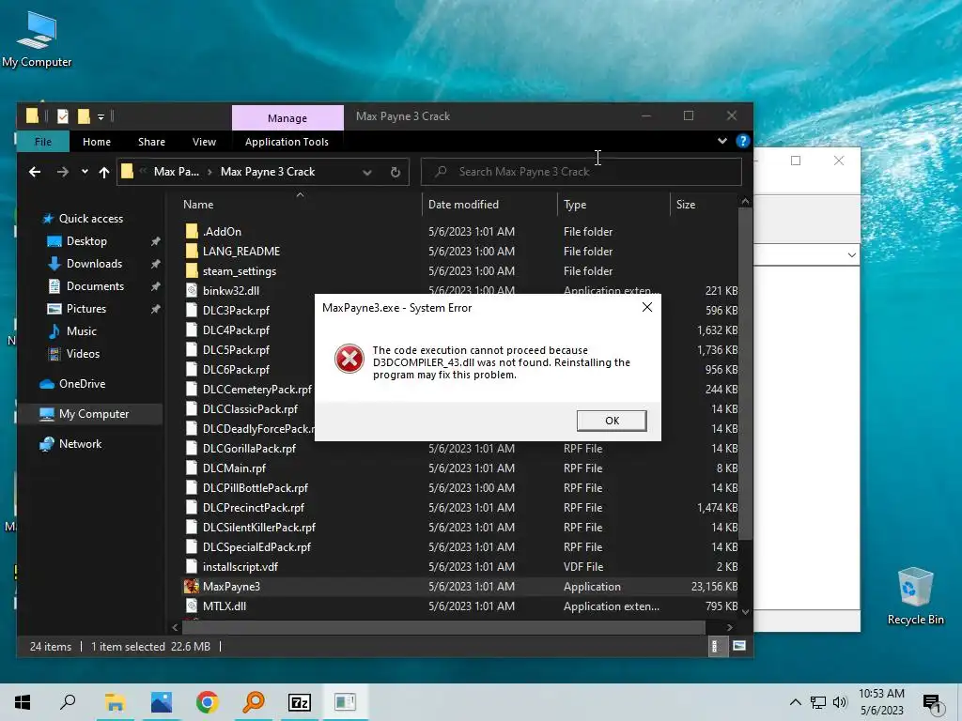Click the Properties icon in quick access toolbar
Viewport: 962px width, 721px height.
(x=63, y=115)
